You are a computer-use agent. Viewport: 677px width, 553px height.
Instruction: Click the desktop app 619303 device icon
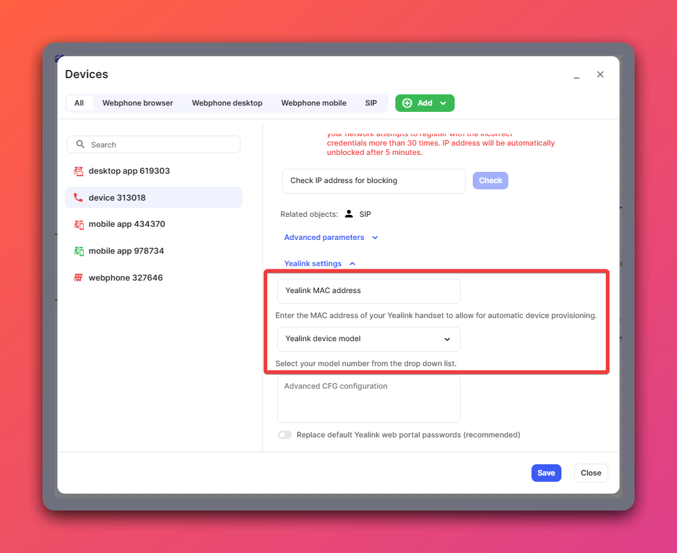pos(79,171)
